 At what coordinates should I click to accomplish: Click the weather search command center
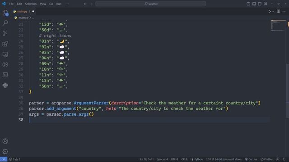[x=150, y=4]
